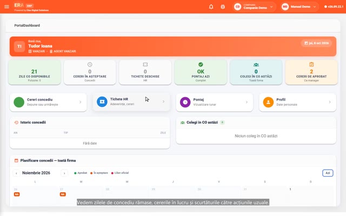Click the AN column header
This screenshot has width=346, height=216.
tap(16, 133)
